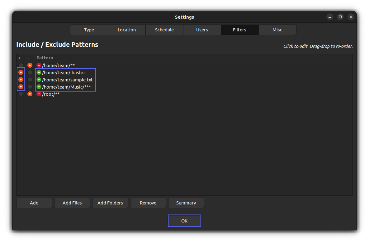The image size is (369, 243).
Task: Select the include radio for /home/team/**
Action: tap(21, 65)
